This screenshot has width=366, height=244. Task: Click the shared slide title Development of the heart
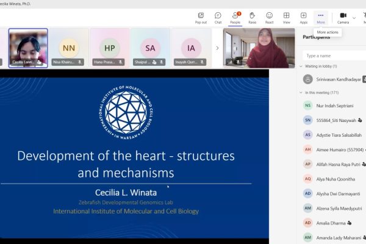pos(126,164)
